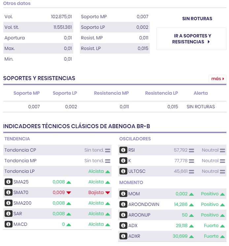Click the green Alcista arrow for Tendencia LP
The image size is (229, 246).
[x=108, y=171]
